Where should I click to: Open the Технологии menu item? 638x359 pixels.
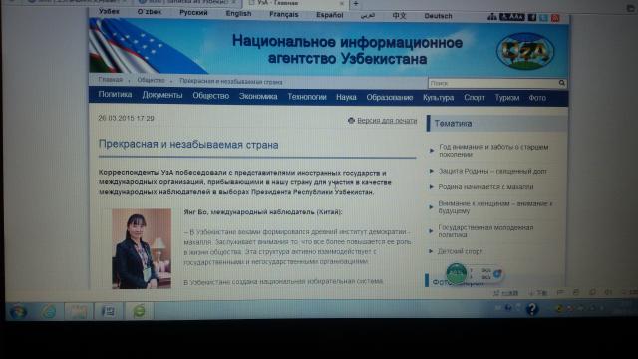click(307, 97)
